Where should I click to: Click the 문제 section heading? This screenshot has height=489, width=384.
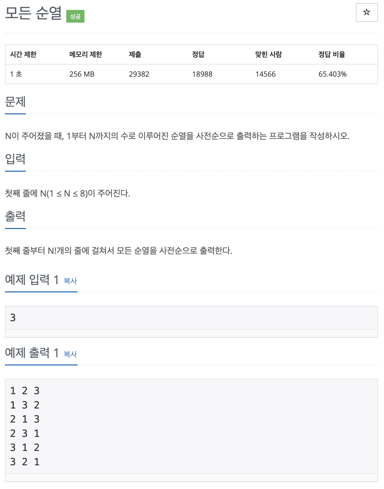tap(15, 102)
